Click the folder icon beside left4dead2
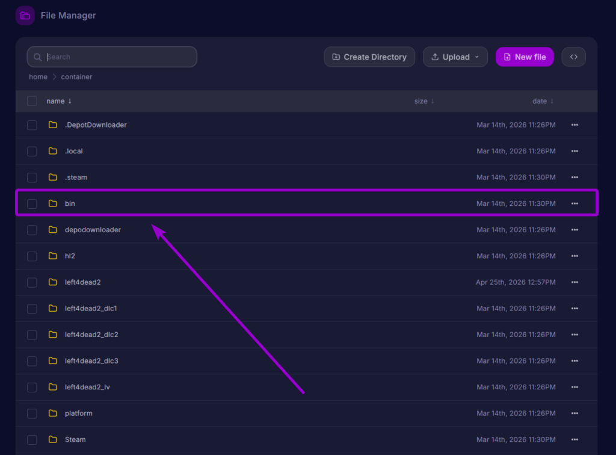This screenshot has width=616, height=455. [53, 282]
